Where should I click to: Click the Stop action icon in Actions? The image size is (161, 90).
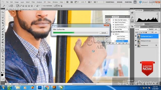coord(110,43)
